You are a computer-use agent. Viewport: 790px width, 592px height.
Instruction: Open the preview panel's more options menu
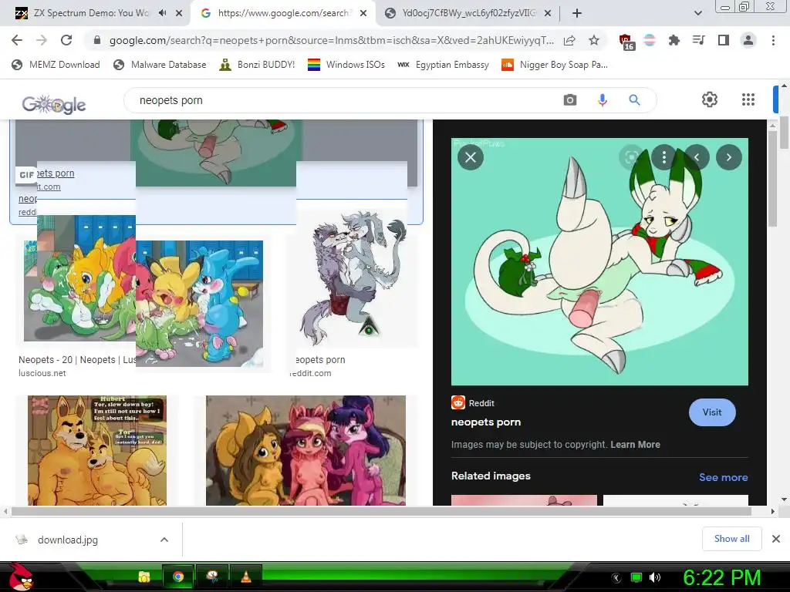(664, 157)
